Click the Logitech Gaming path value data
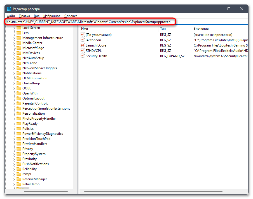The image size is (253, 199). click(x=221, y=45)
